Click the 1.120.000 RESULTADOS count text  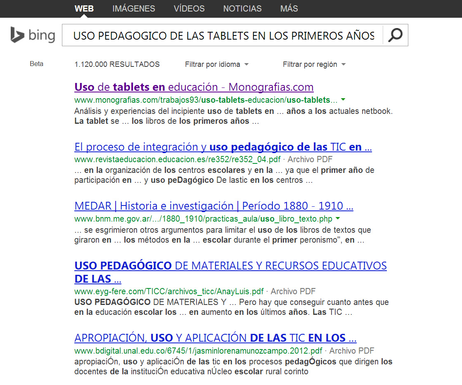pyautogui.click(x=117, y=64)
